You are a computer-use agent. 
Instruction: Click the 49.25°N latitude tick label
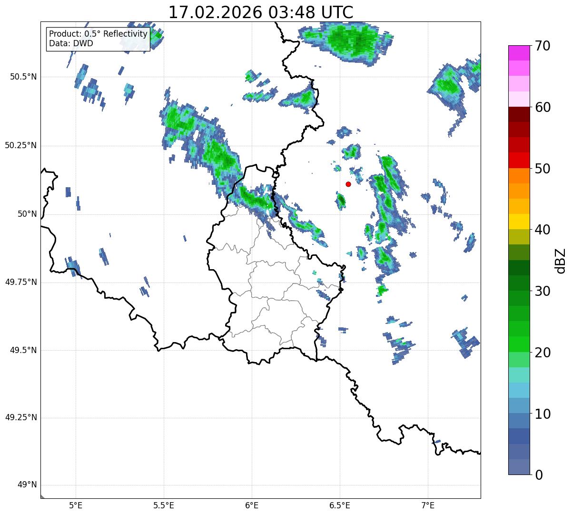click(20, 417)
